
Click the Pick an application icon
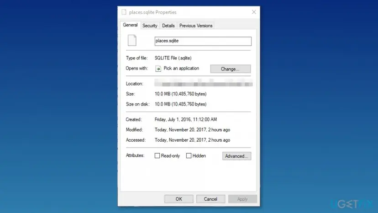click(x=158, y=69)
